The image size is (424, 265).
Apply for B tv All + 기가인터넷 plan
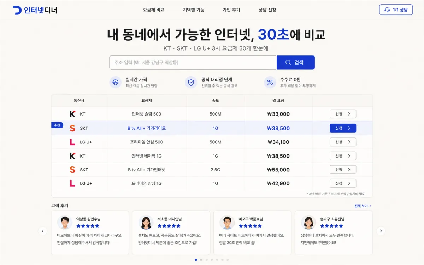[343, 170]
